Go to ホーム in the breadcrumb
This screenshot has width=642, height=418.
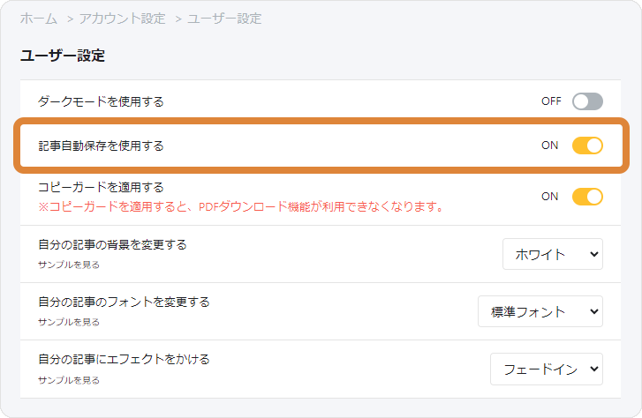(x=39, y=19)
